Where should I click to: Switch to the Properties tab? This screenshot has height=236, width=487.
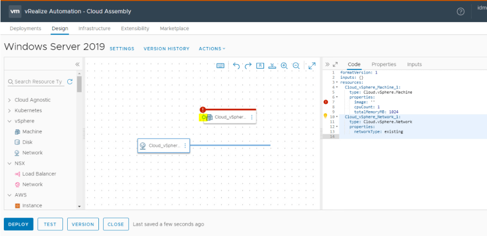tap(384, 64)
